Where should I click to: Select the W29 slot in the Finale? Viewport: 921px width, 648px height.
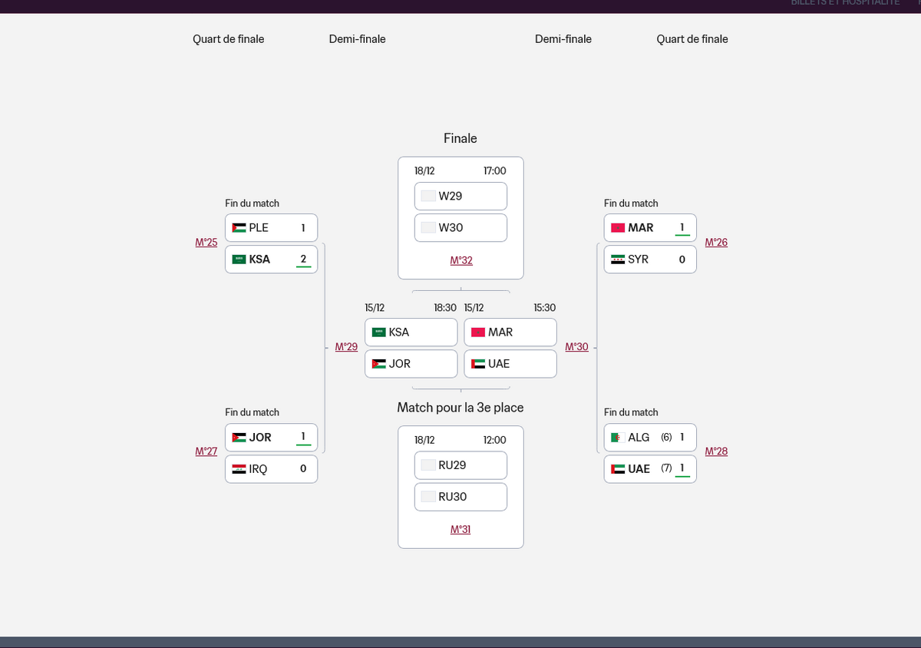[x=460, y=196]
